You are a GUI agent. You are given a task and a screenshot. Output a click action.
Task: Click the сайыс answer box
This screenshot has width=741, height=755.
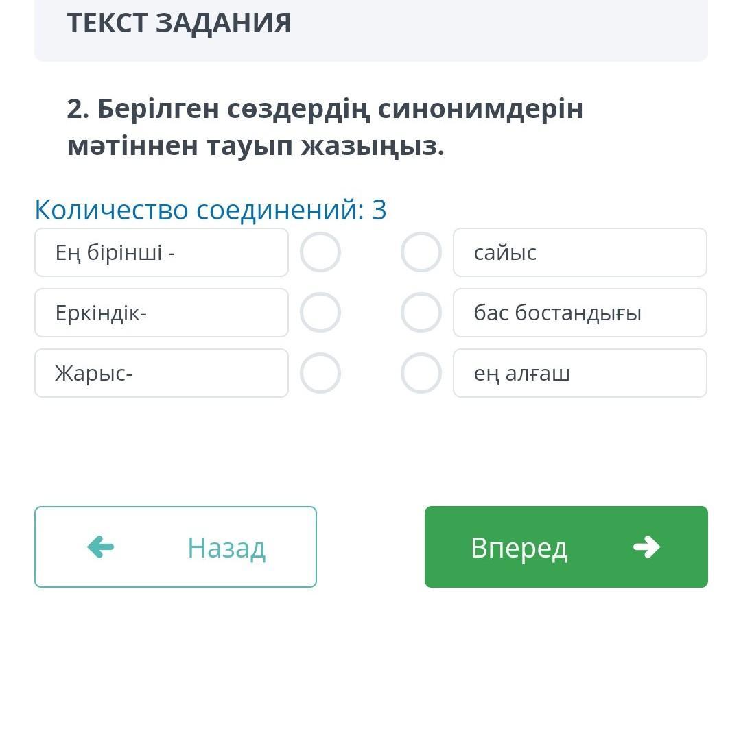pyautogui.click(x=580, y=252)
